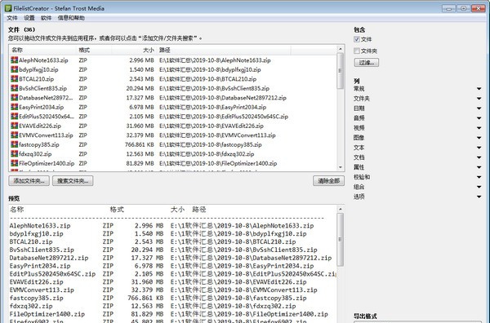This screenshot has width=490, height=323.
Task: Expand the 图像 column section
Action: pos(479,138)
